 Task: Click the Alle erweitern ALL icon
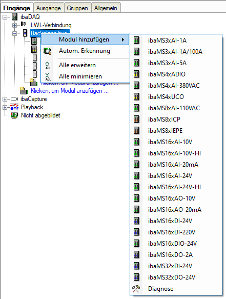tap(48, 65)
